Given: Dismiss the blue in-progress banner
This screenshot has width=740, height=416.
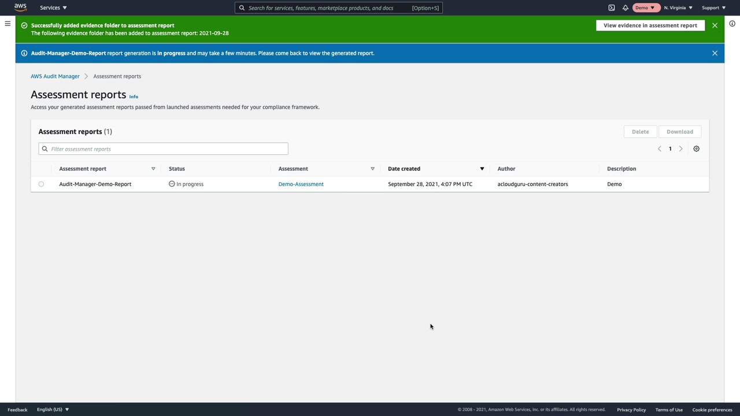Looking at the screenshot, I should 715,53.
